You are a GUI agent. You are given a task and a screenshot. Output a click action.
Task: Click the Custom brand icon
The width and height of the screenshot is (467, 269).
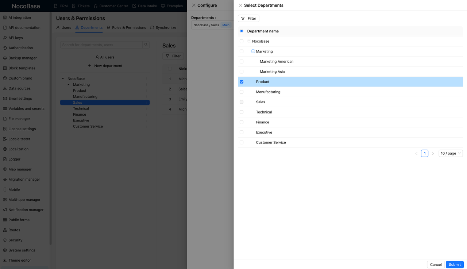[x=5, y=78]
